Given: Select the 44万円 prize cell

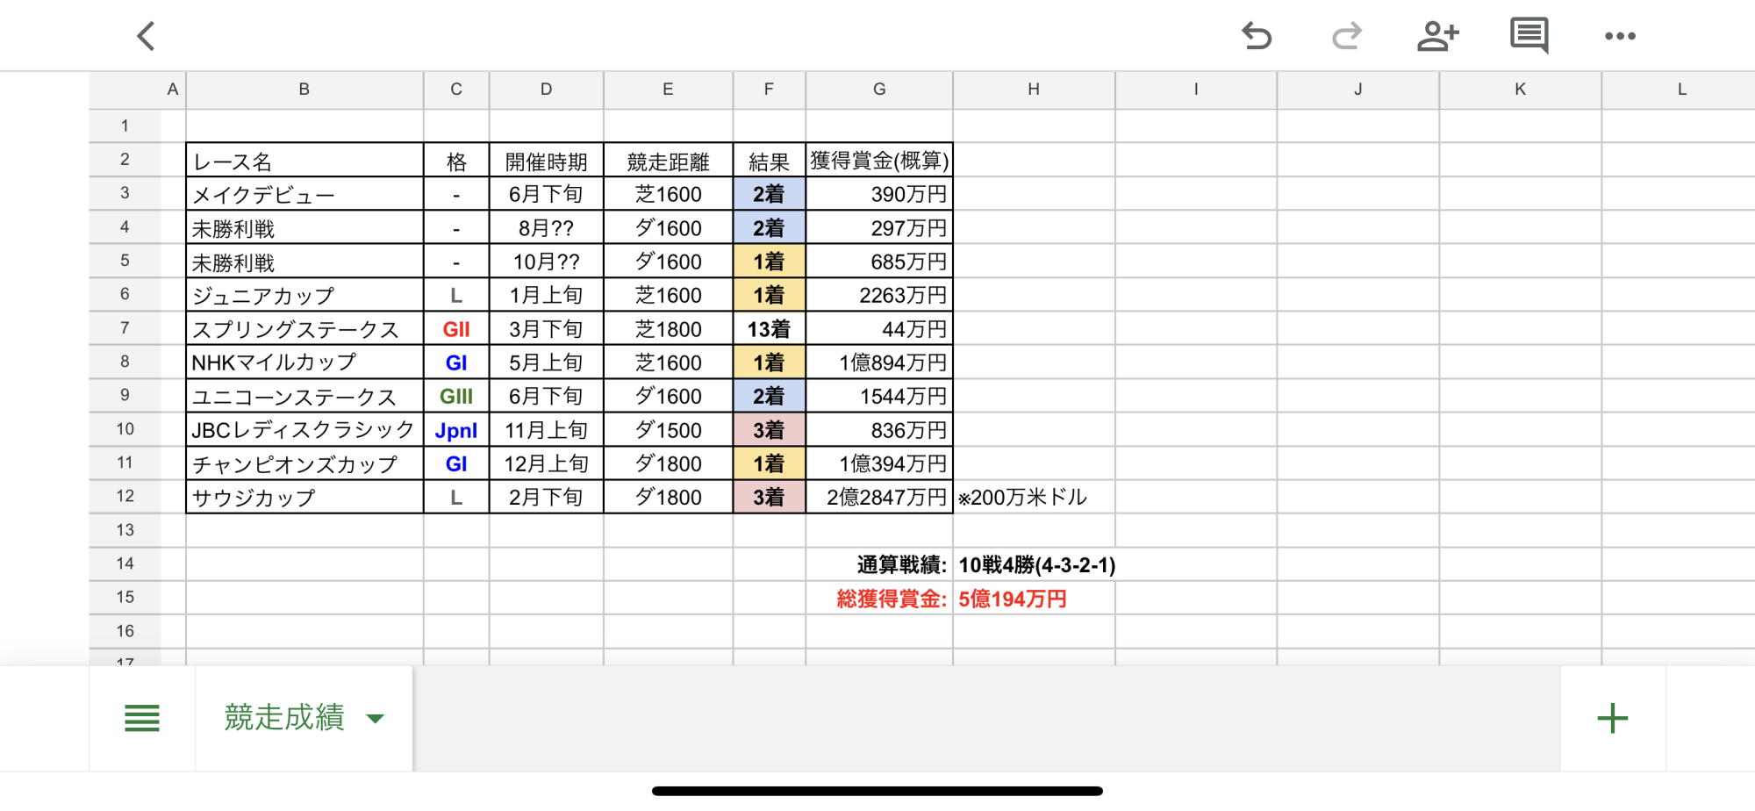Looking at the screenshot, I should coord(879,328).
